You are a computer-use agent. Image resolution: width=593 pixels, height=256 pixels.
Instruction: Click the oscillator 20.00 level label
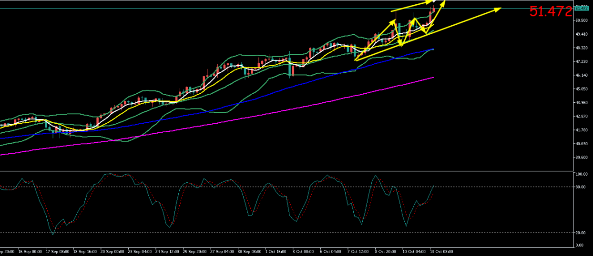(581, 233)
